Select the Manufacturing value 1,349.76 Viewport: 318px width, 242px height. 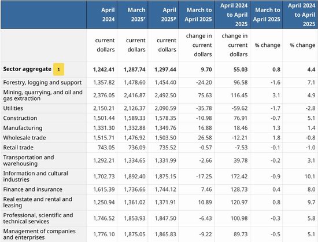pos(165,128)
